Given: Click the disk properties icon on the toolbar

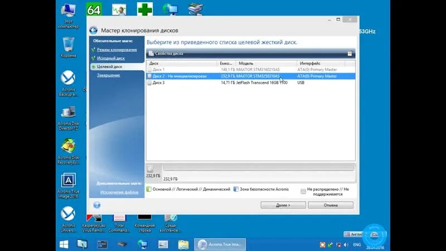Looking at the screenshot, I should (x=151, y=54).
